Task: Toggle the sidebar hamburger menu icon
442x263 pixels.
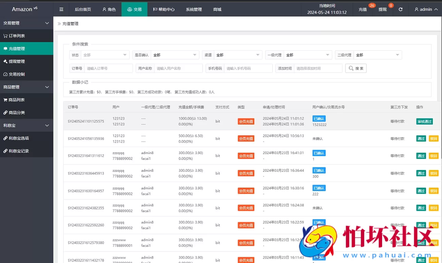Action: tap(61, 9)
